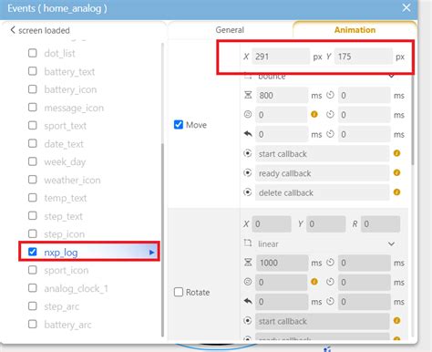Edit the Rotate X pivot field
This screenshot has width=432, height=352.
coord(272,224)
